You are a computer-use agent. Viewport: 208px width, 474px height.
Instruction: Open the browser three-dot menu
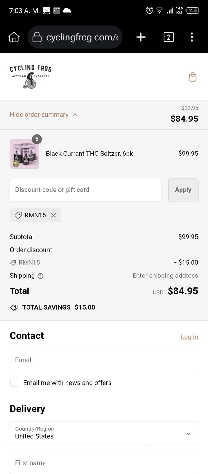coord(192,37)
